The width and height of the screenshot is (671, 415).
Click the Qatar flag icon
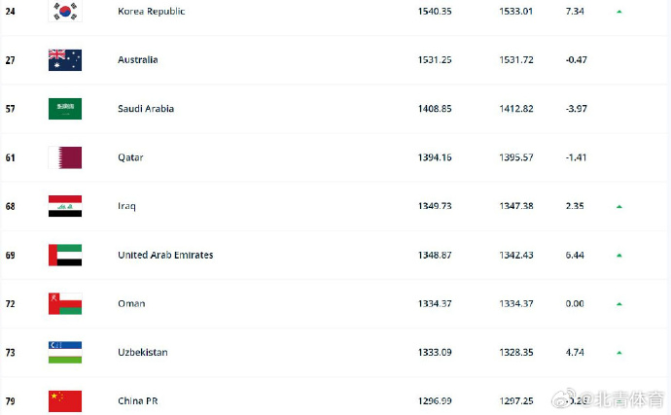coord(65,157)
